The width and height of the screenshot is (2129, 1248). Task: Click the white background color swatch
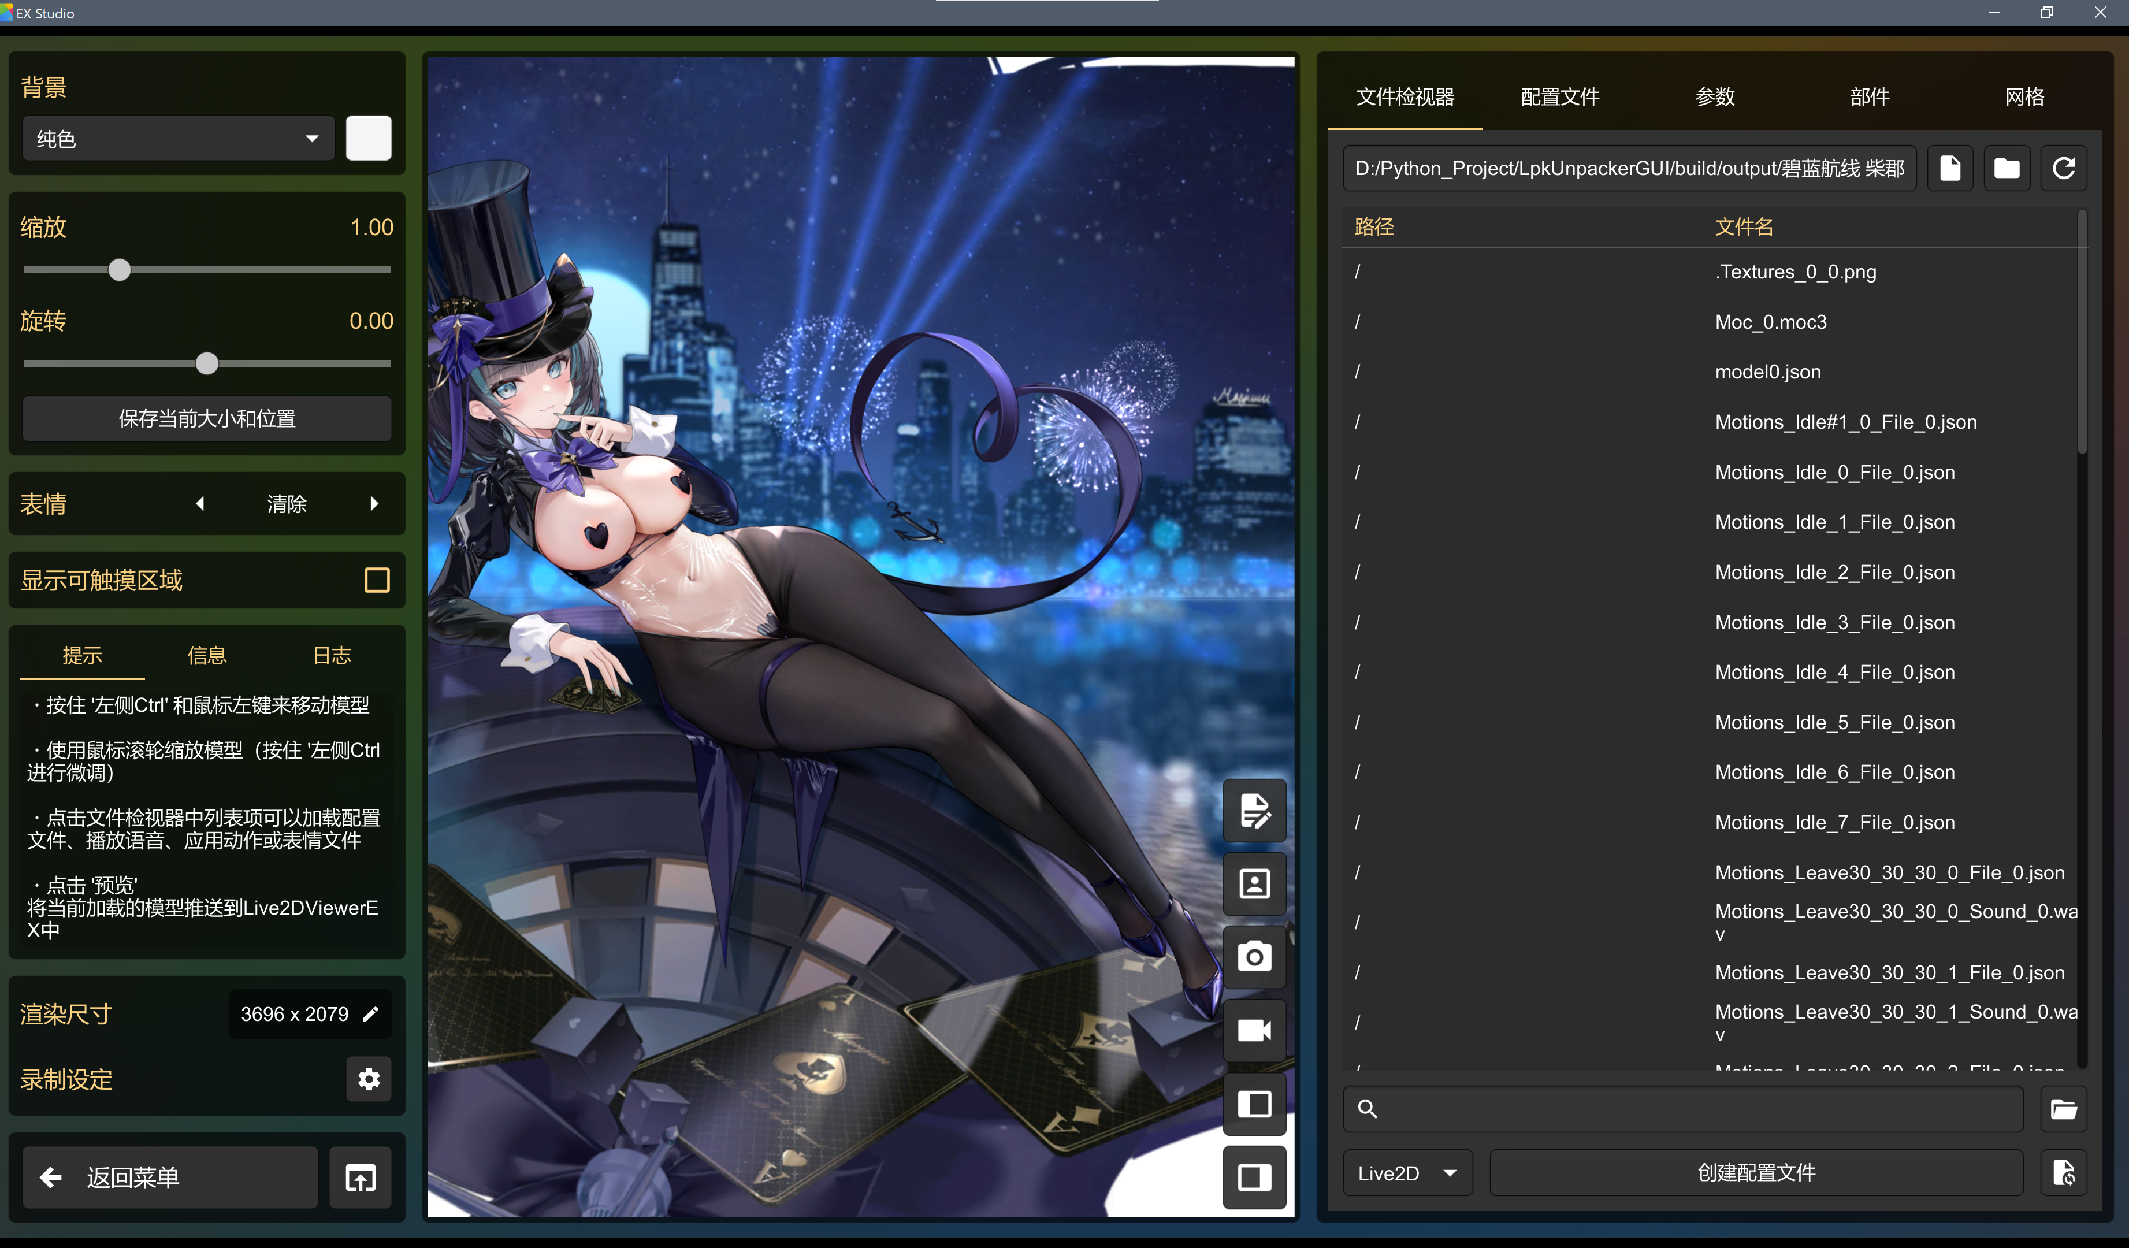[369, 139]
